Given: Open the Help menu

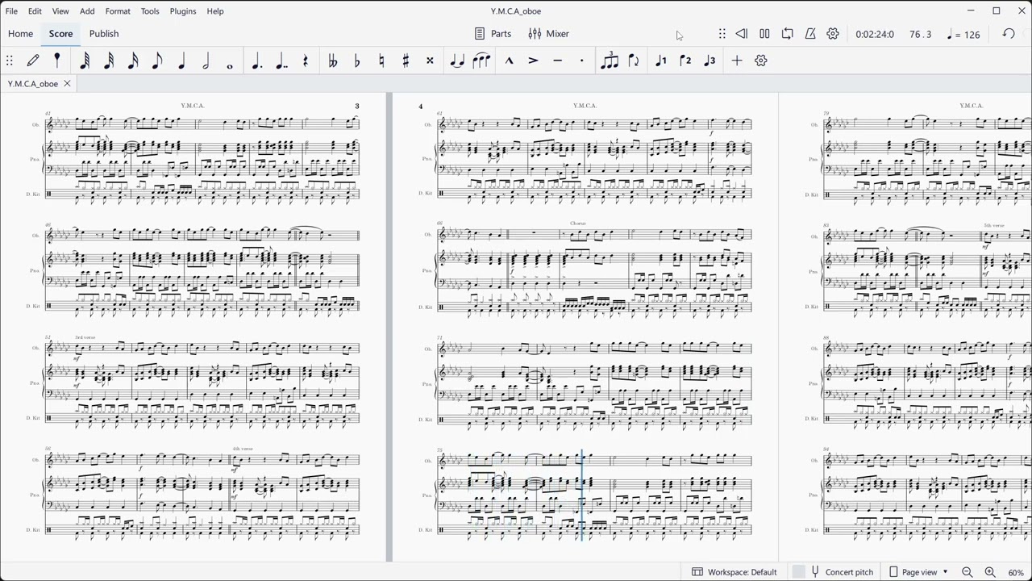Looking at the screenshot, I should point(215,11).
